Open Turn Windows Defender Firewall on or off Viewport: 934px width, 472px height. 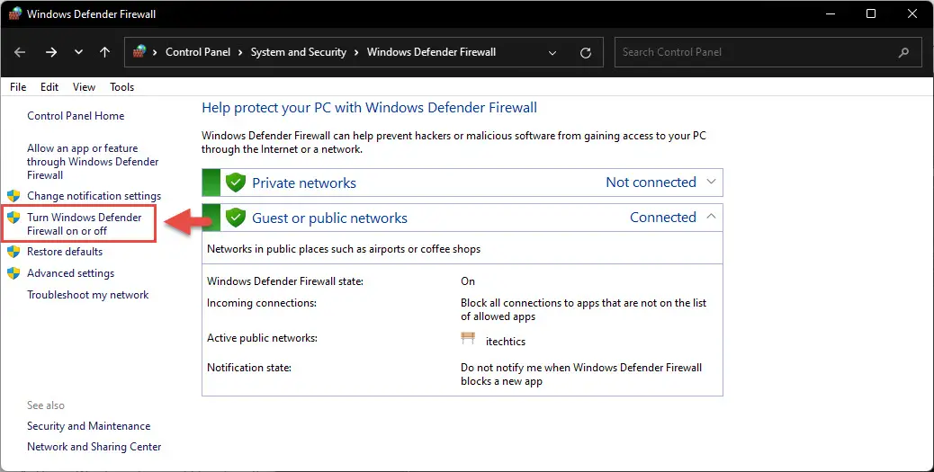[x=84, y=224]
